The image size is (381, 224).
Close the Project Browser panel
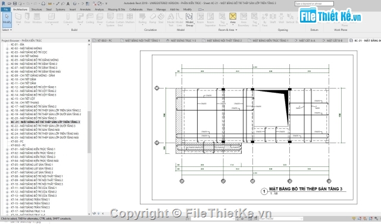(89, 40)
